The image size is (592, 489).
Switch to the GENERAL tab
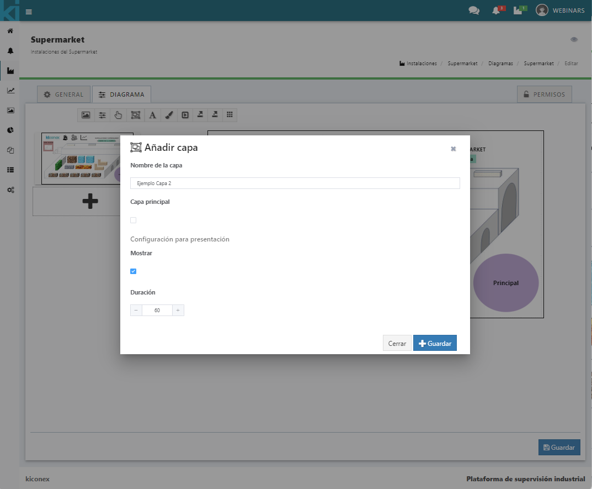pos(63,94)
